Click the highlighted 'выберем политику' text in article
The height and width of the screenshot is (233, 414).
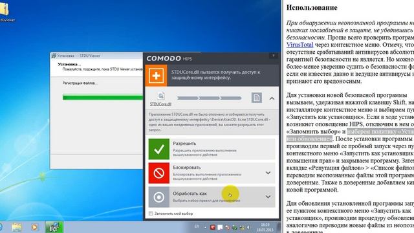[x=380, y=131]
